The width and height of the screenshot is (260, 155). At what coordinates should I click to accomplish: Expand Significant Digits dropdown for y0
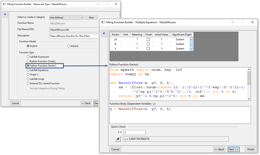191,39
